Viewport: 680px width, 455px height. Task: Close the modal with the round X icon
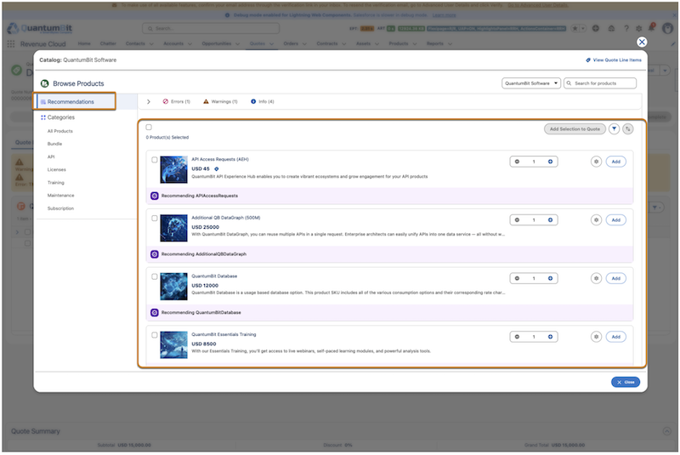click(642, 42)
